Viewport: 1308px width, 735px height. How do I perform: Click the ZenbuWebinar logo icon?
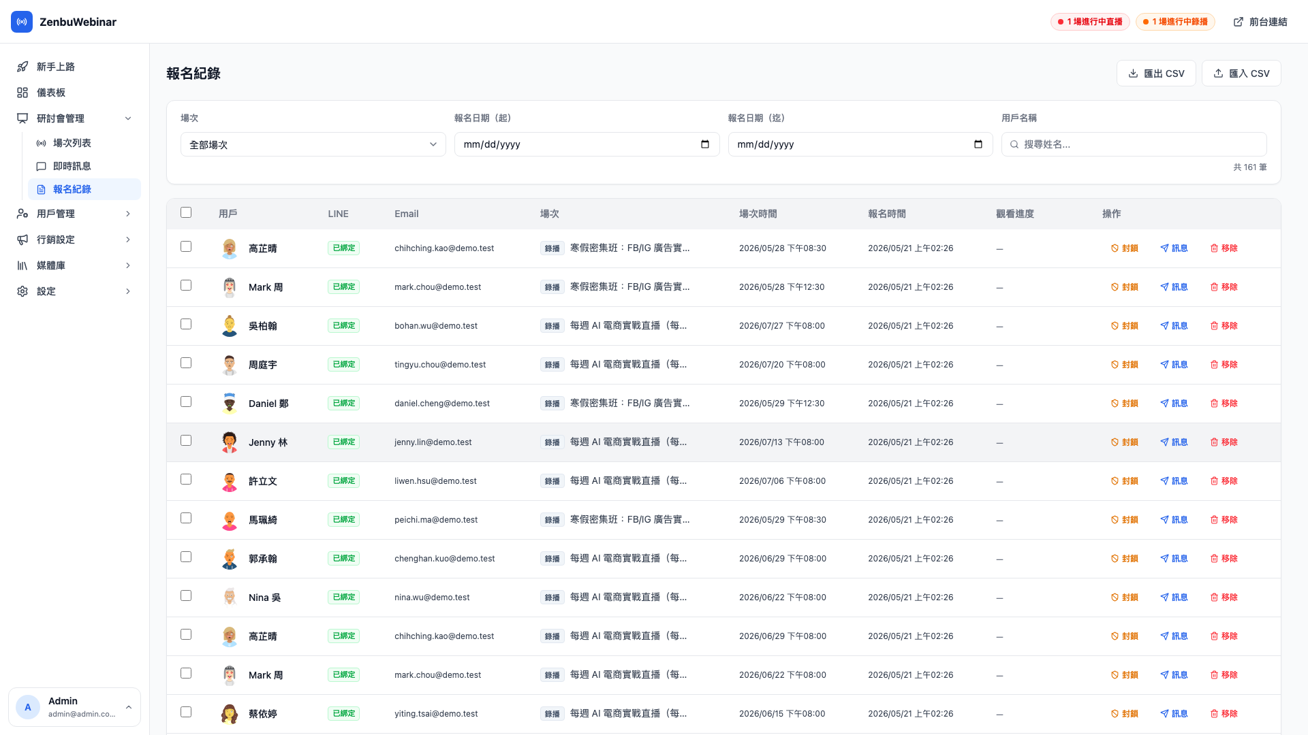pos(22,22)
